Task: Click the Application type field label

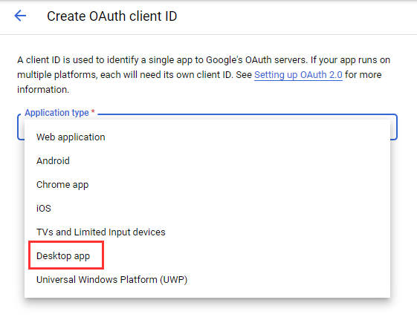Action: click(56, 113)
